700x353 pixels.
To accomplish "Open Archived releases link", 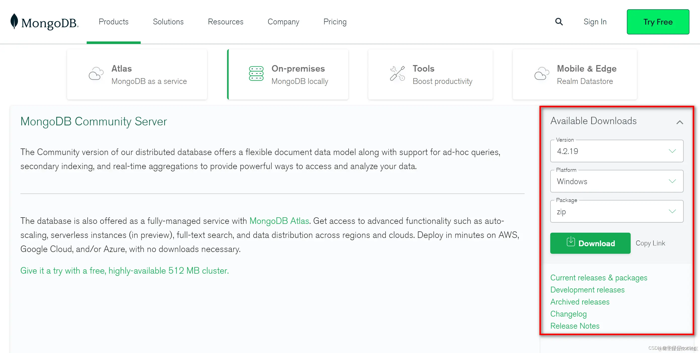I will coord(580,302).
